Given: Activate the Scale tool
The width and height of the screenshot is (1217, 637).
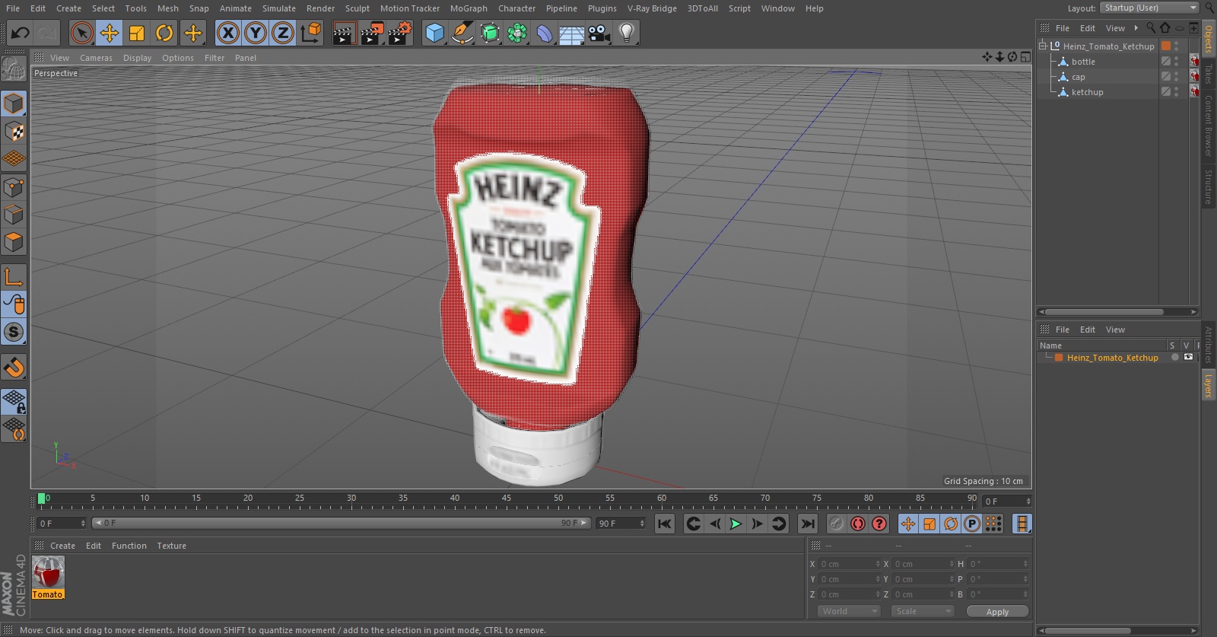Looking at the screenshot, I should [x=137, y=33].
